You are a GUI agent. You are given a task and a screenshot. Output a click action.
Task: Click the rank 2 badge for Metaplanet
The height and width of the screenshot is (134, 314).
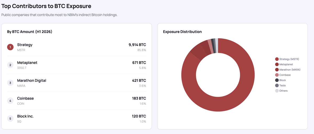point(10,65)
